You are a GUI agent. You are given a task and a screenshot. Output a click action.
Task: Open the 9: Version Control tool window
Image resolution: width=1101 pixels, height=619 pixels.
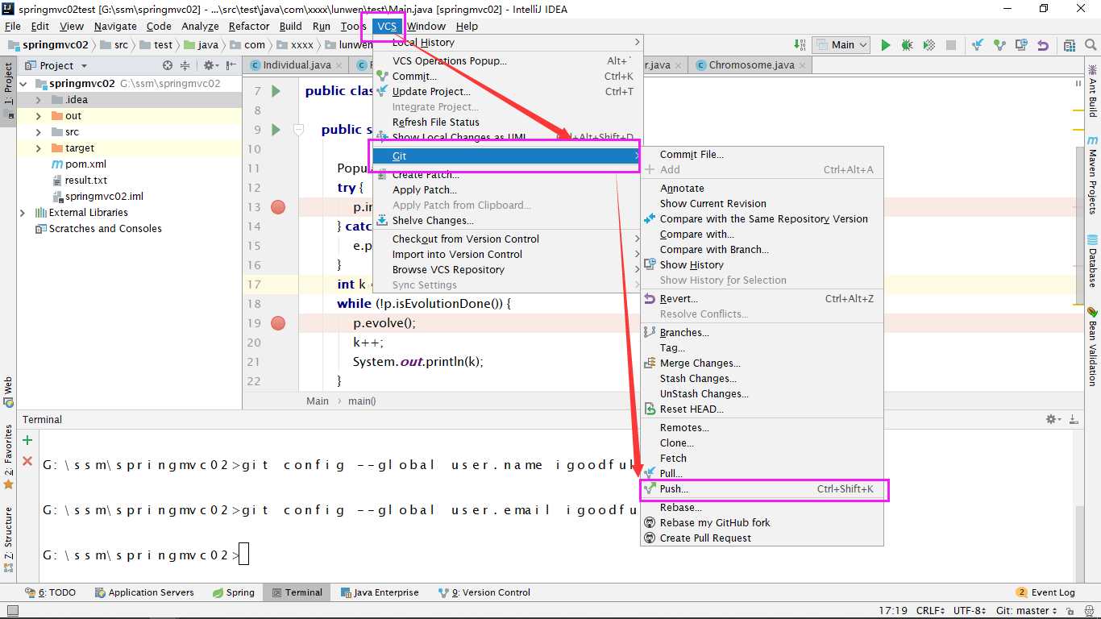[x=484, y=592]
